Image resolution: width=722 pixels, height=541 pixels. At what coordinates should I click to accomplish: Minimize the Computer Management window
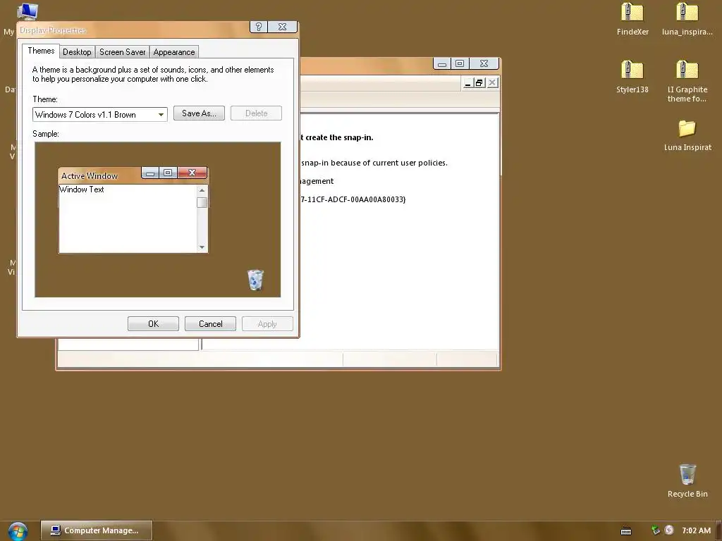[x=442, y=63]
